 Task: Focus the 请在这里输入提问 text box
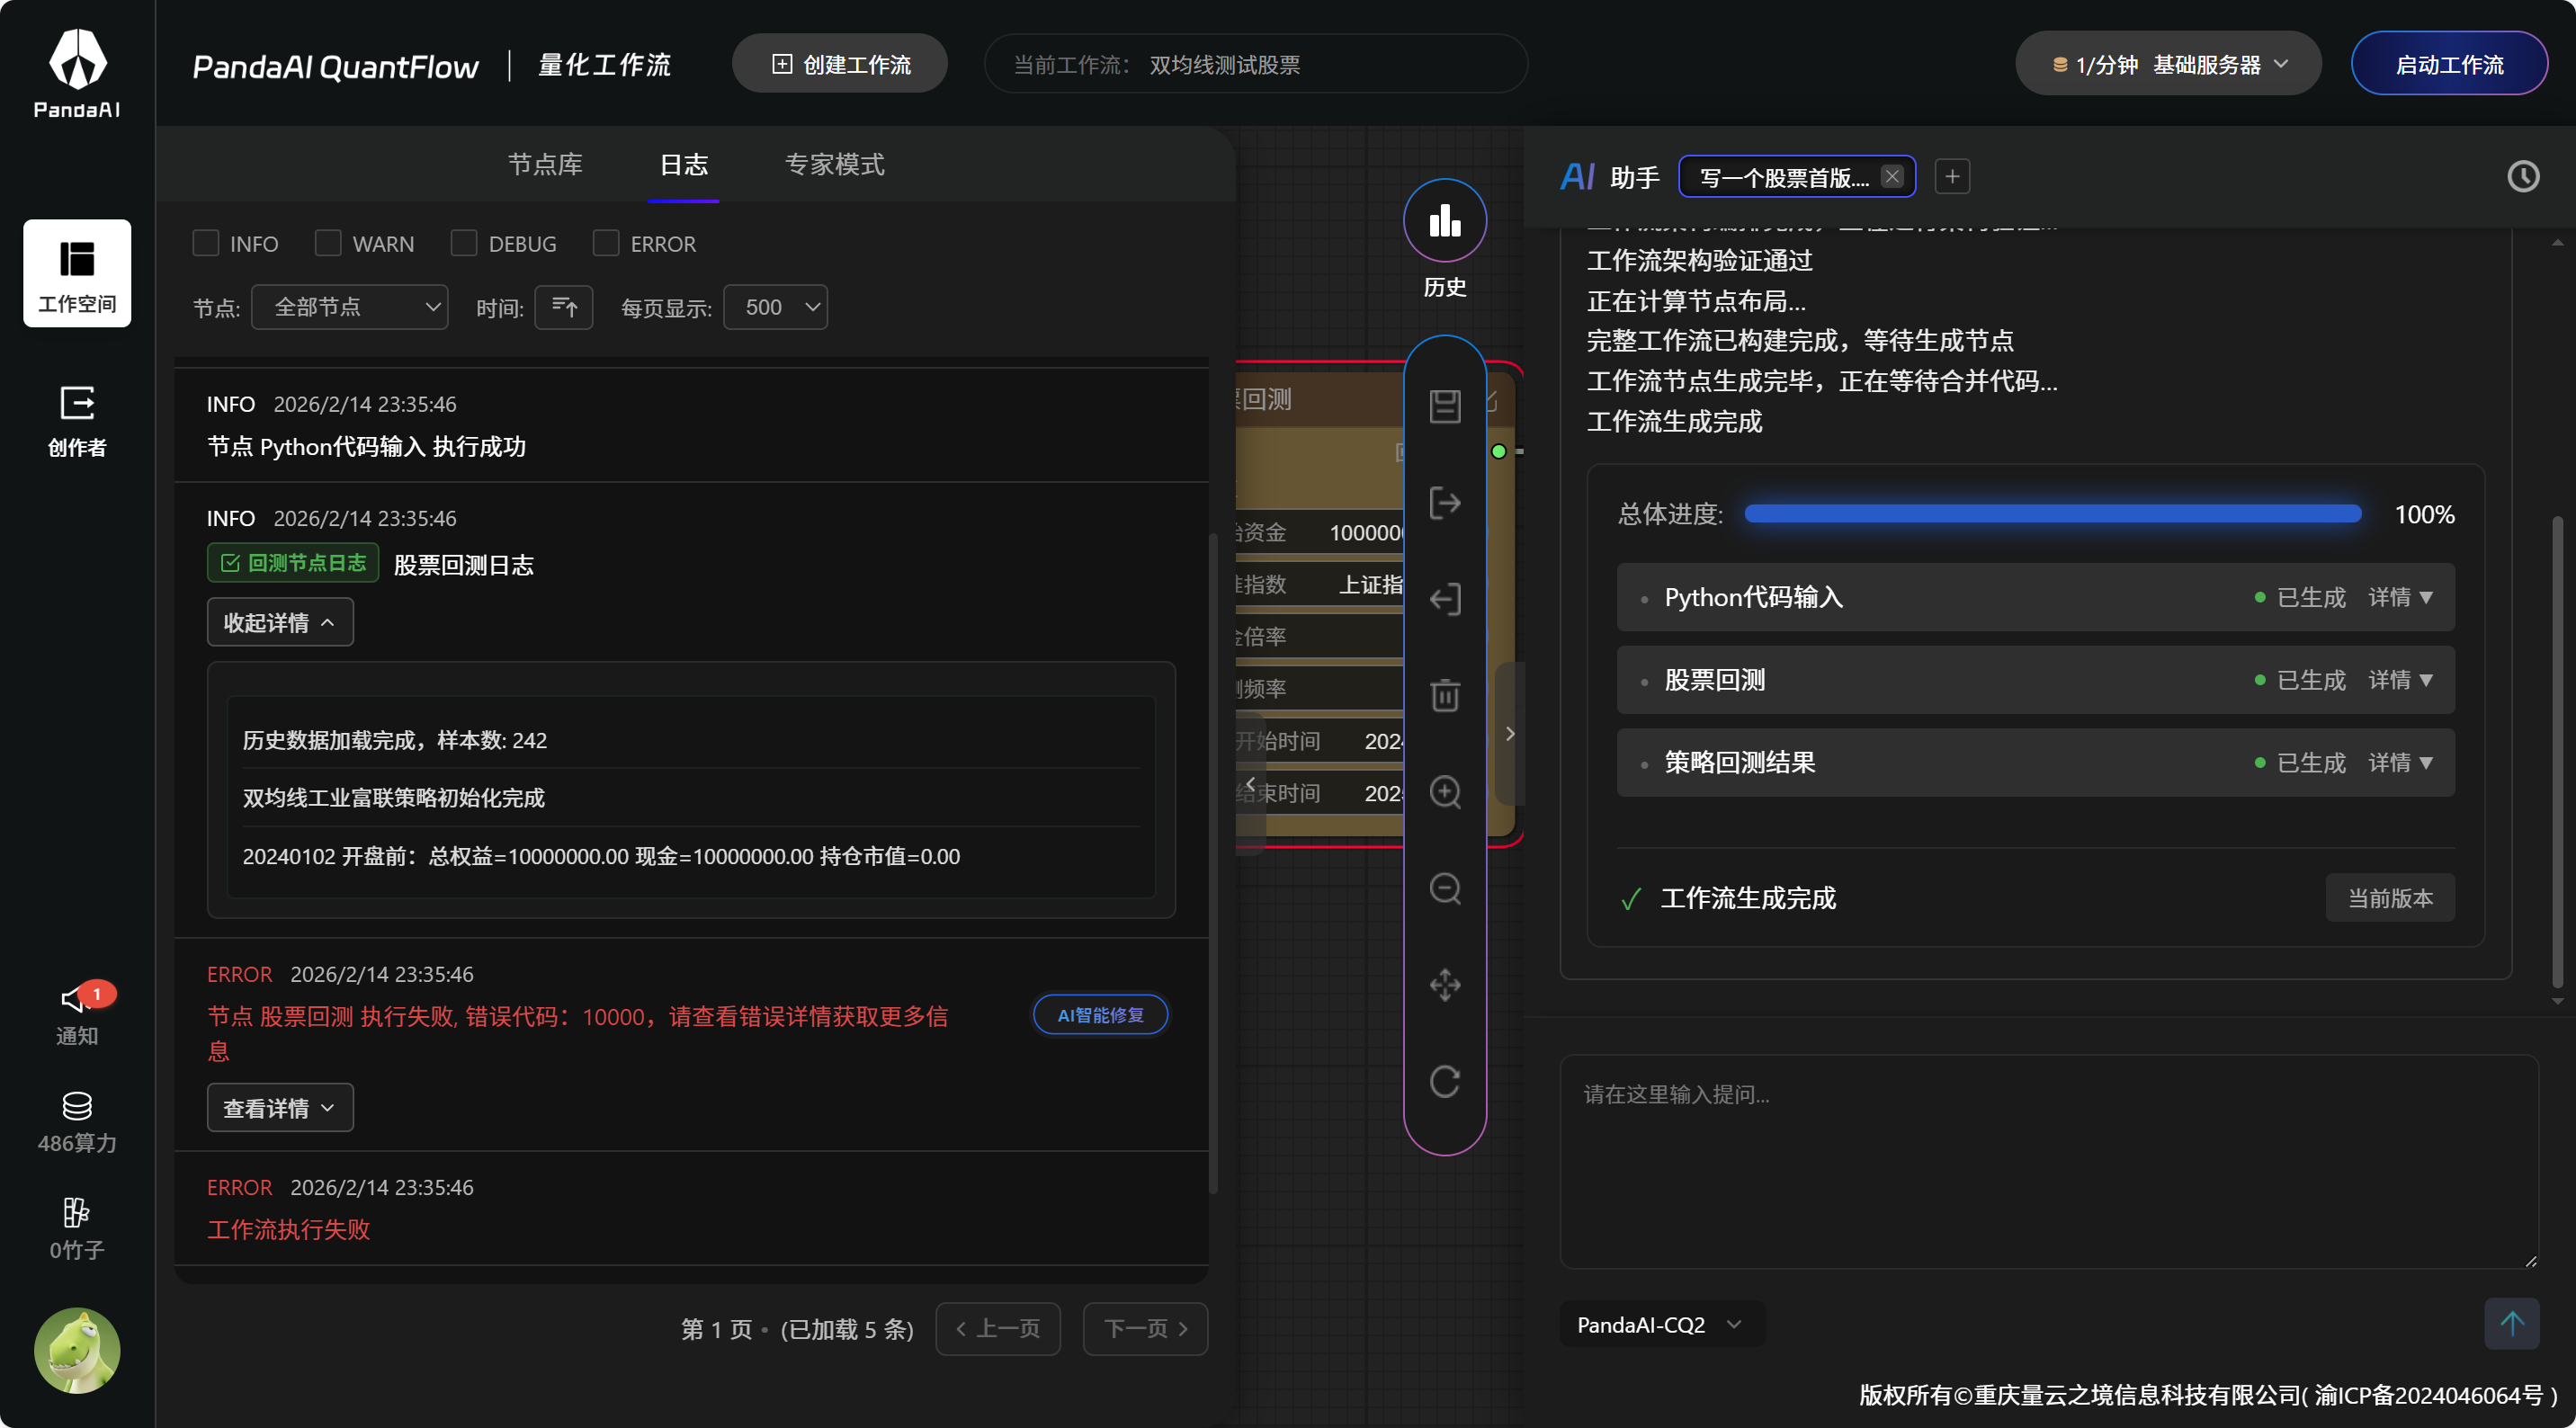pos(2050,1162)
